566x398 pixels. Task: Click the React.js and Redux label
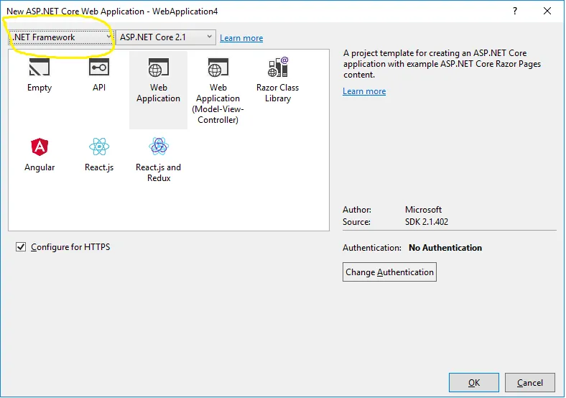tap(159, 172)
